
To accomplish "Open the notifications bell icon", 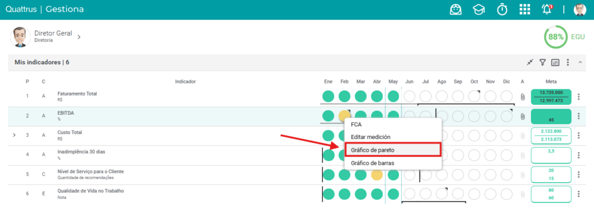I will [546, 9].
